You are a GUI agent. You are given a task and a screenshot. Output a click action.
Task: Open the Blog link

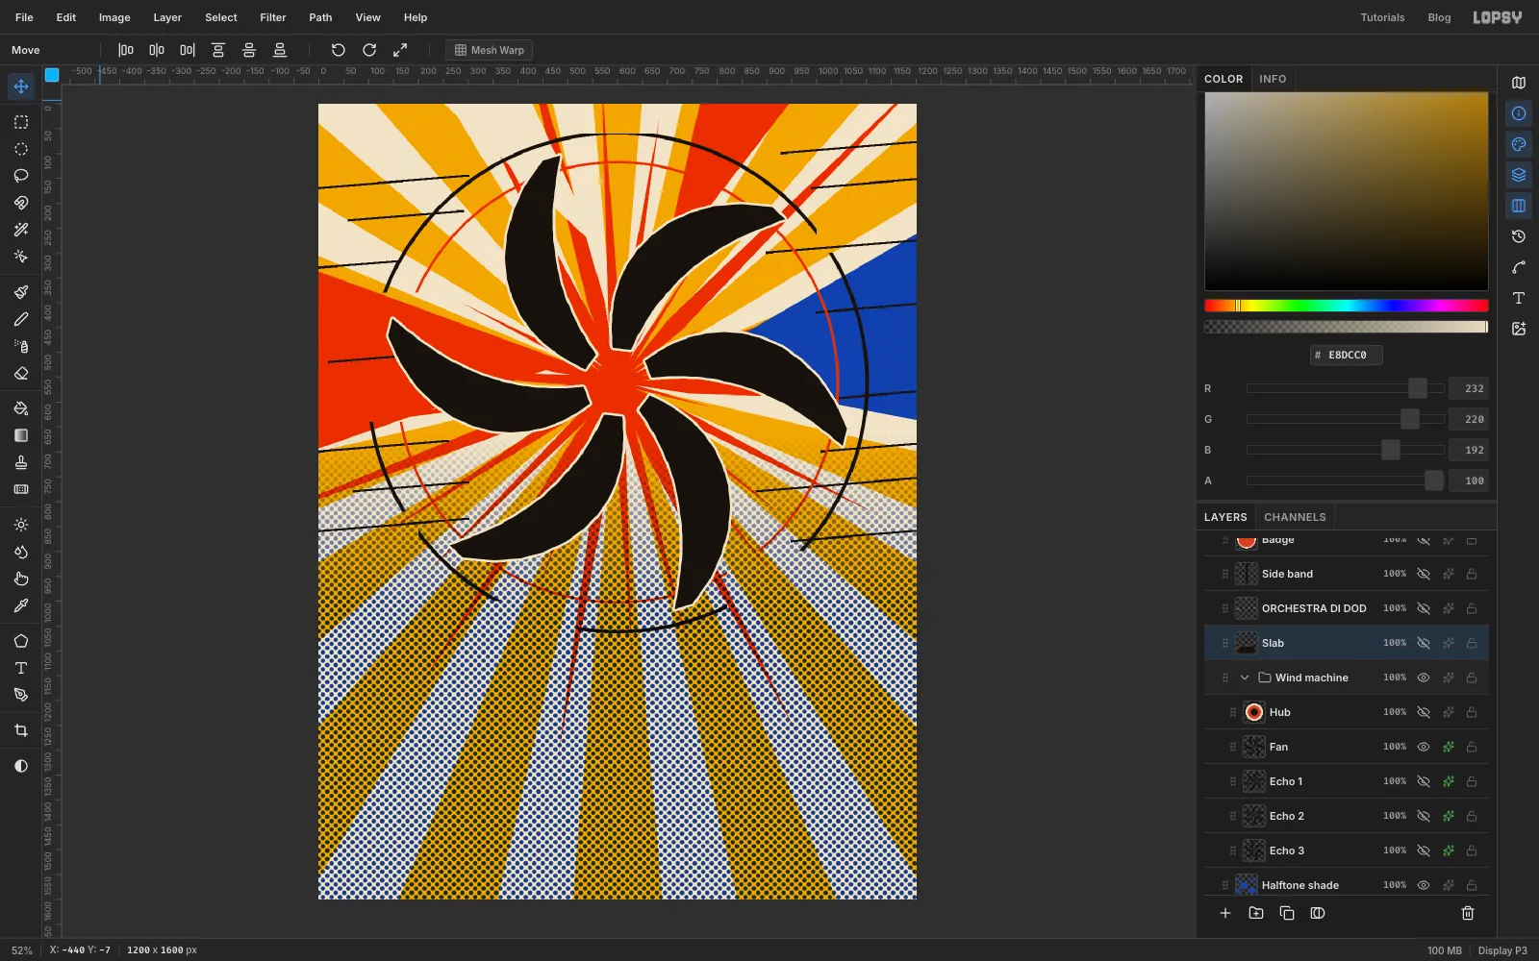(x=1439, y=17)
